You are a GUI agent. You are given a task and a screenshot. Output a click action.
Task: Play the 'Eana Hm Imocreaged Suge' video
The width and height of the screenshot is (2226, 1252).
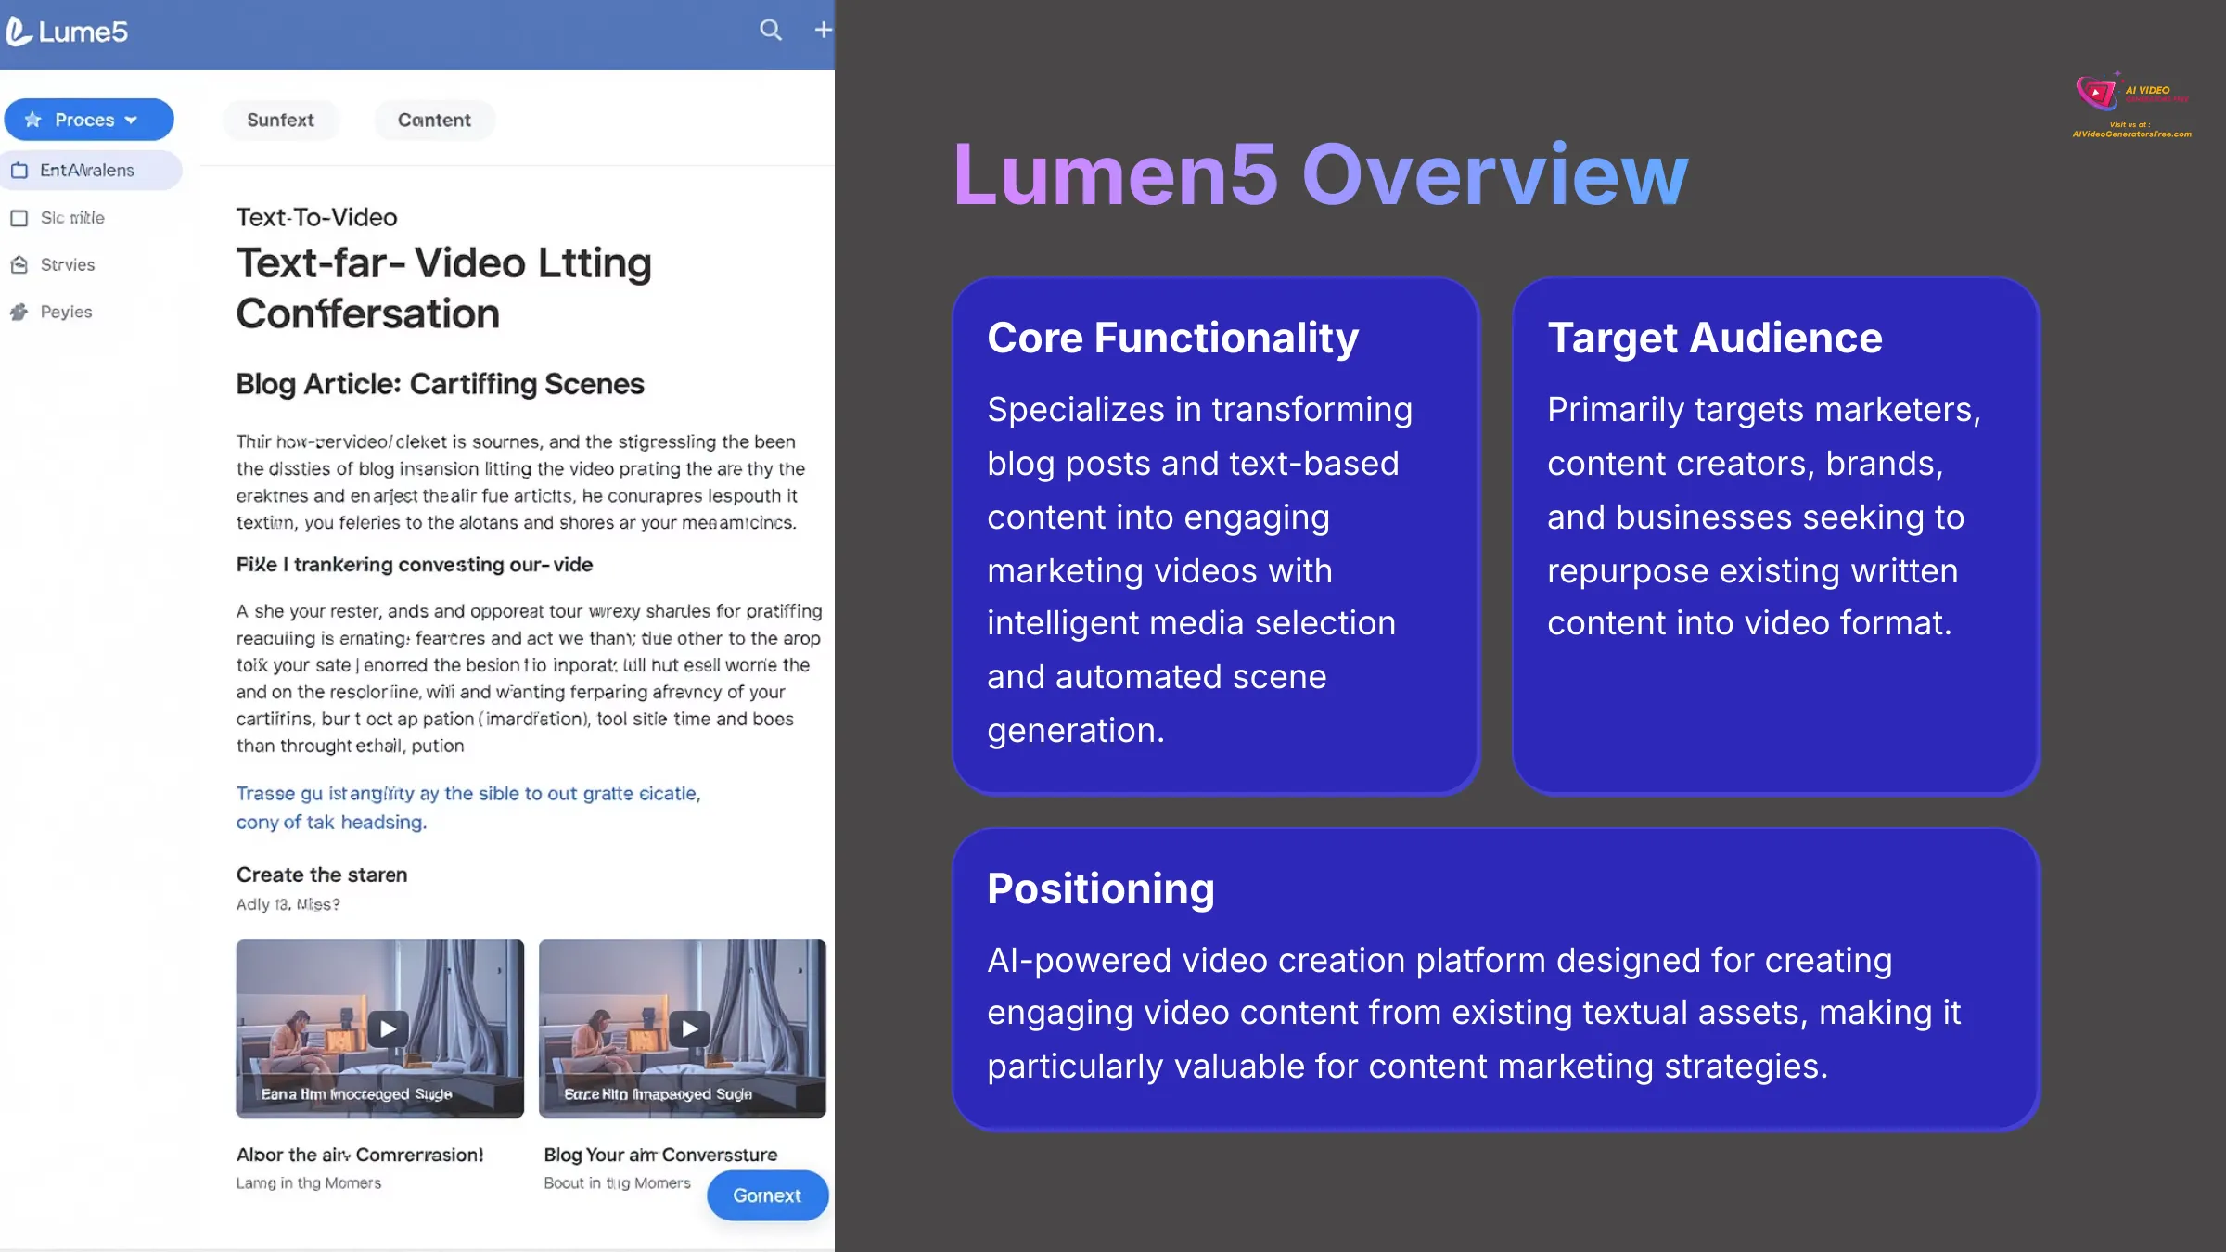point(388,1028)
